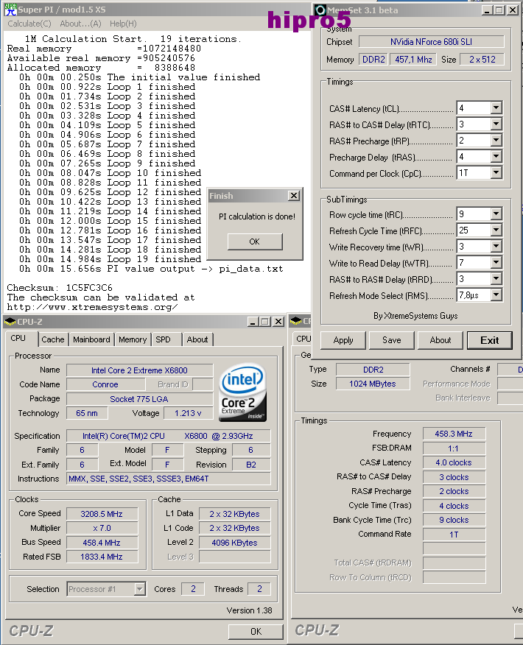Close the MemSet window
This screenshot has height=645, width=523.
tap(512, 10)
